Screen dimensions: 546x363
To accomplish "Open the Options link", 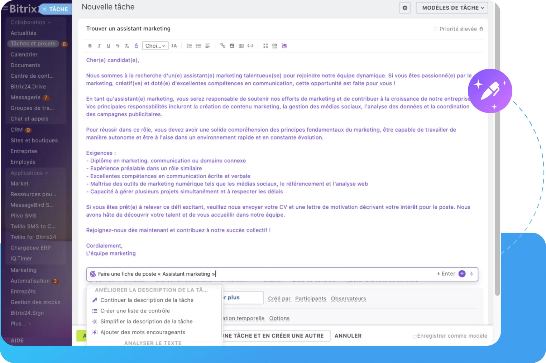I will tap(279, 318).
